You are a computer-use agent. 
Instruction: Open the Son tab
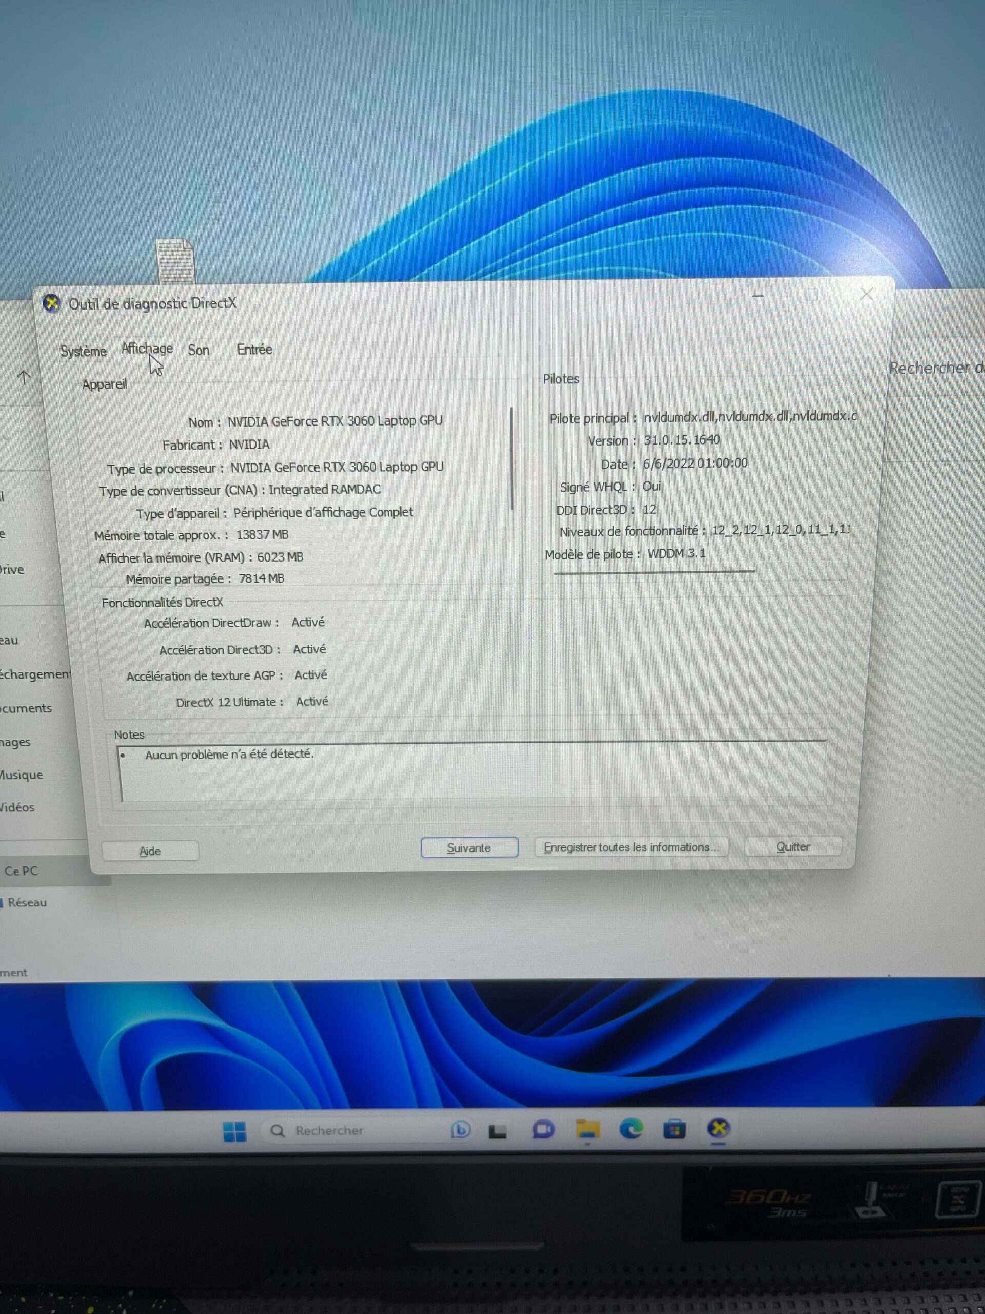coord(199,350)
